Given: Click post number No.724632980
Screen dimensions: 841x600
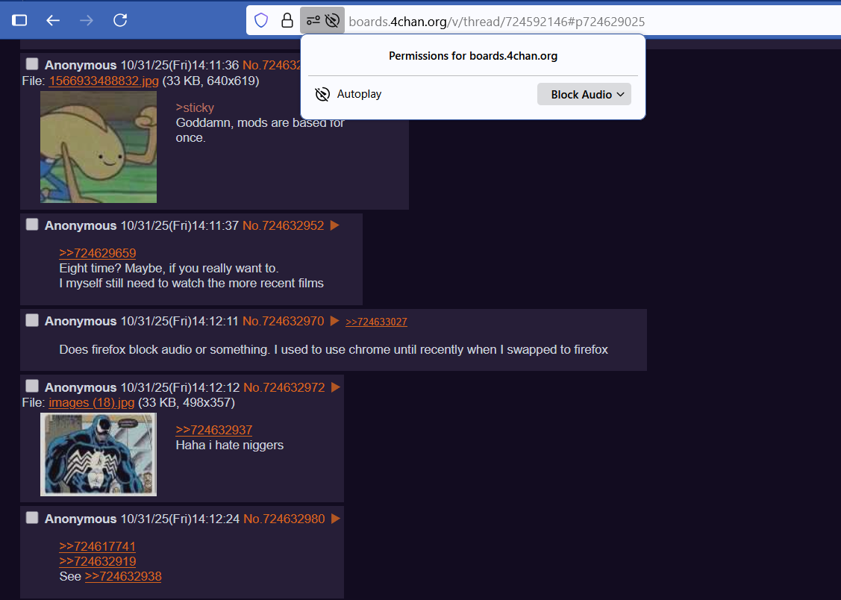Looking at the screenshot, I should point(284,519).
